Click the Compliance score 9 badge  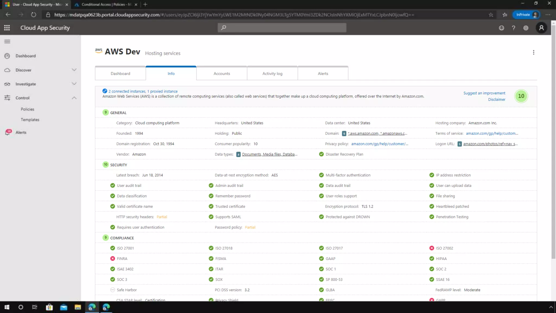(106, 238)
